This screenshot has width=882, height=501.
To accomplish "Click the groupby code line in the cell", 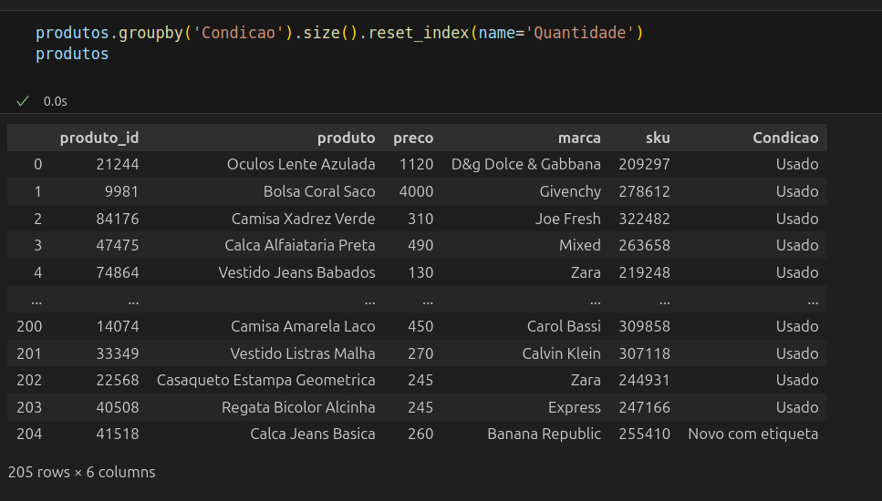I will [339, 33].
